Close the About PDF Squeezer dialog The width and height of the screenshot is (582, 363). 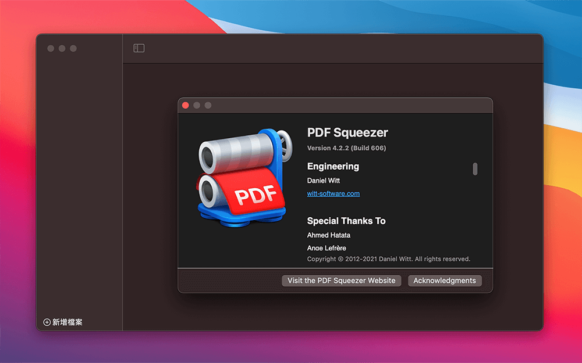(x=186, y=106)
